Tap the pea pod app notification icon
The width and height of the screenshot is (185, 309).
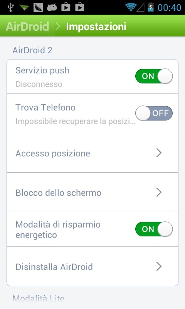coord(38,7)
